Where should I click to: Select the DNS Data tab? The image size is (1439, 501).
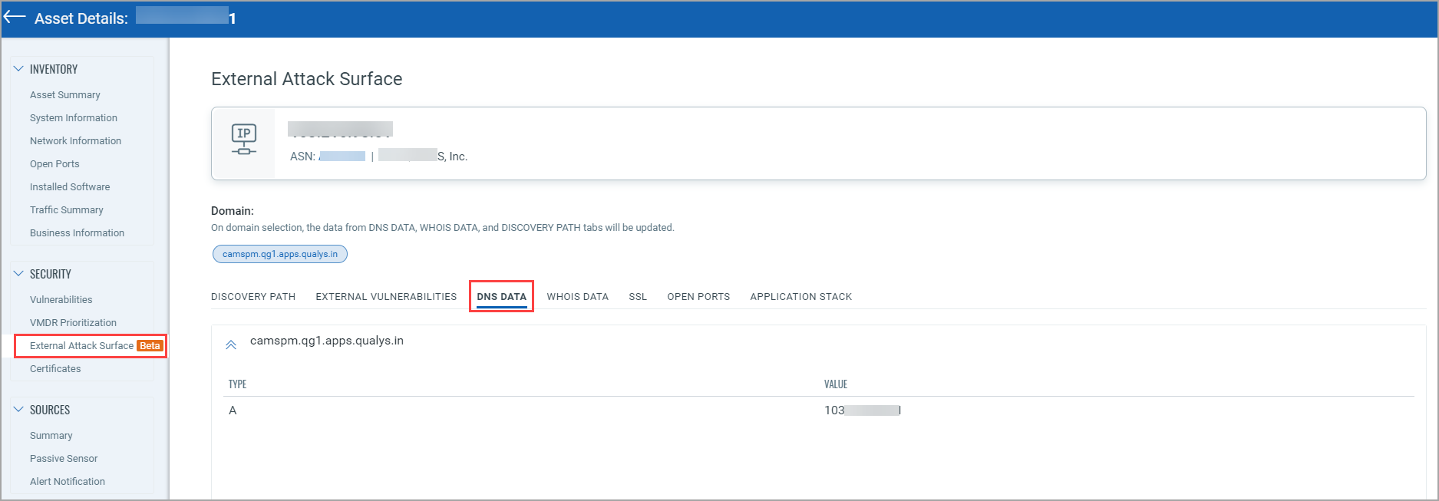coord(502,297)
